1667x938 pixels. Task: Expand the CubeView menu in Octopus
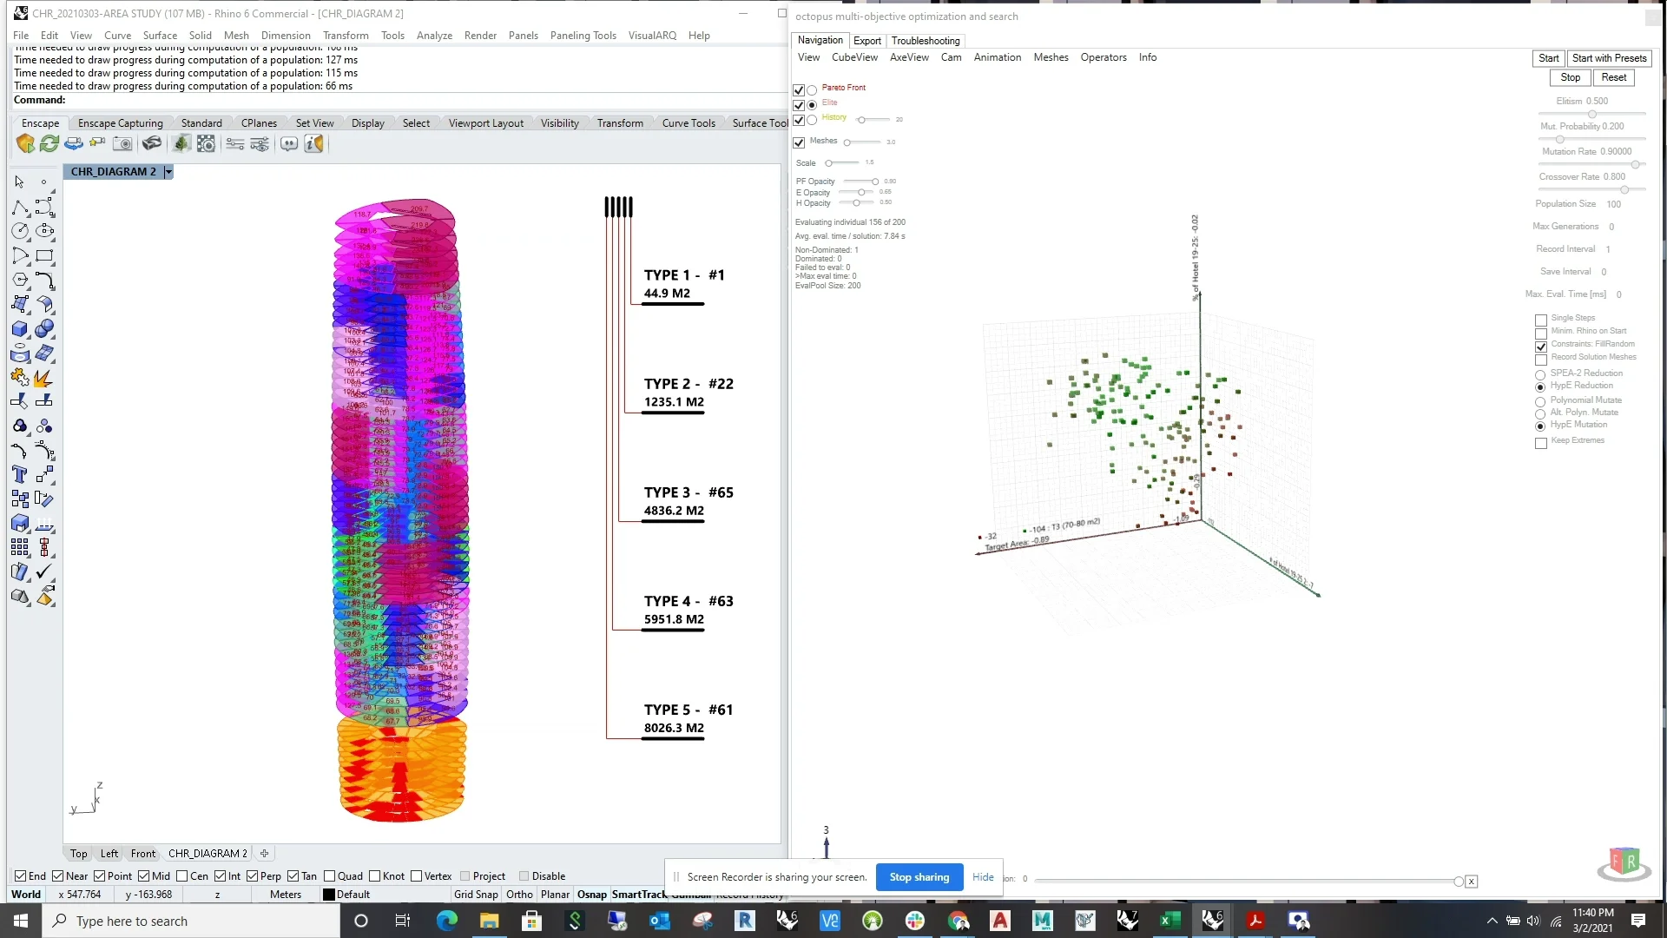click(x=854, y=57)
